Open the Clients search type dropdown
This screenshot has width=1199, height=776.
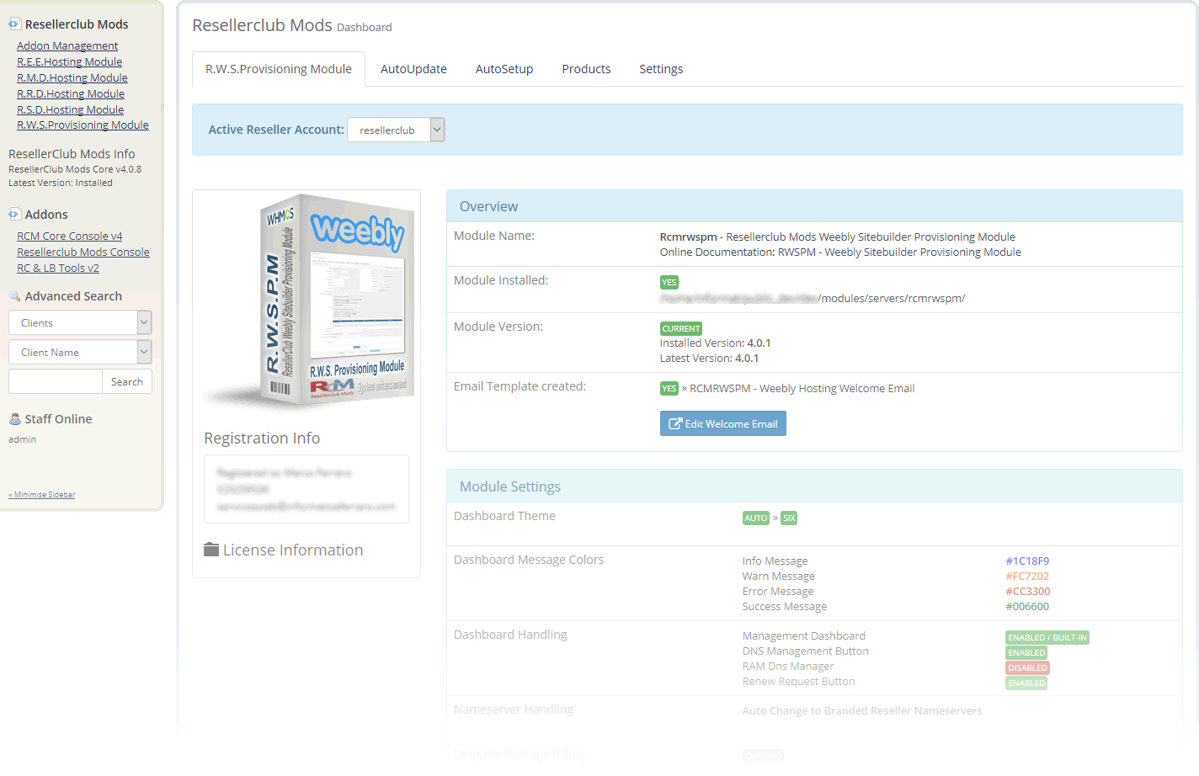[80, 322]
